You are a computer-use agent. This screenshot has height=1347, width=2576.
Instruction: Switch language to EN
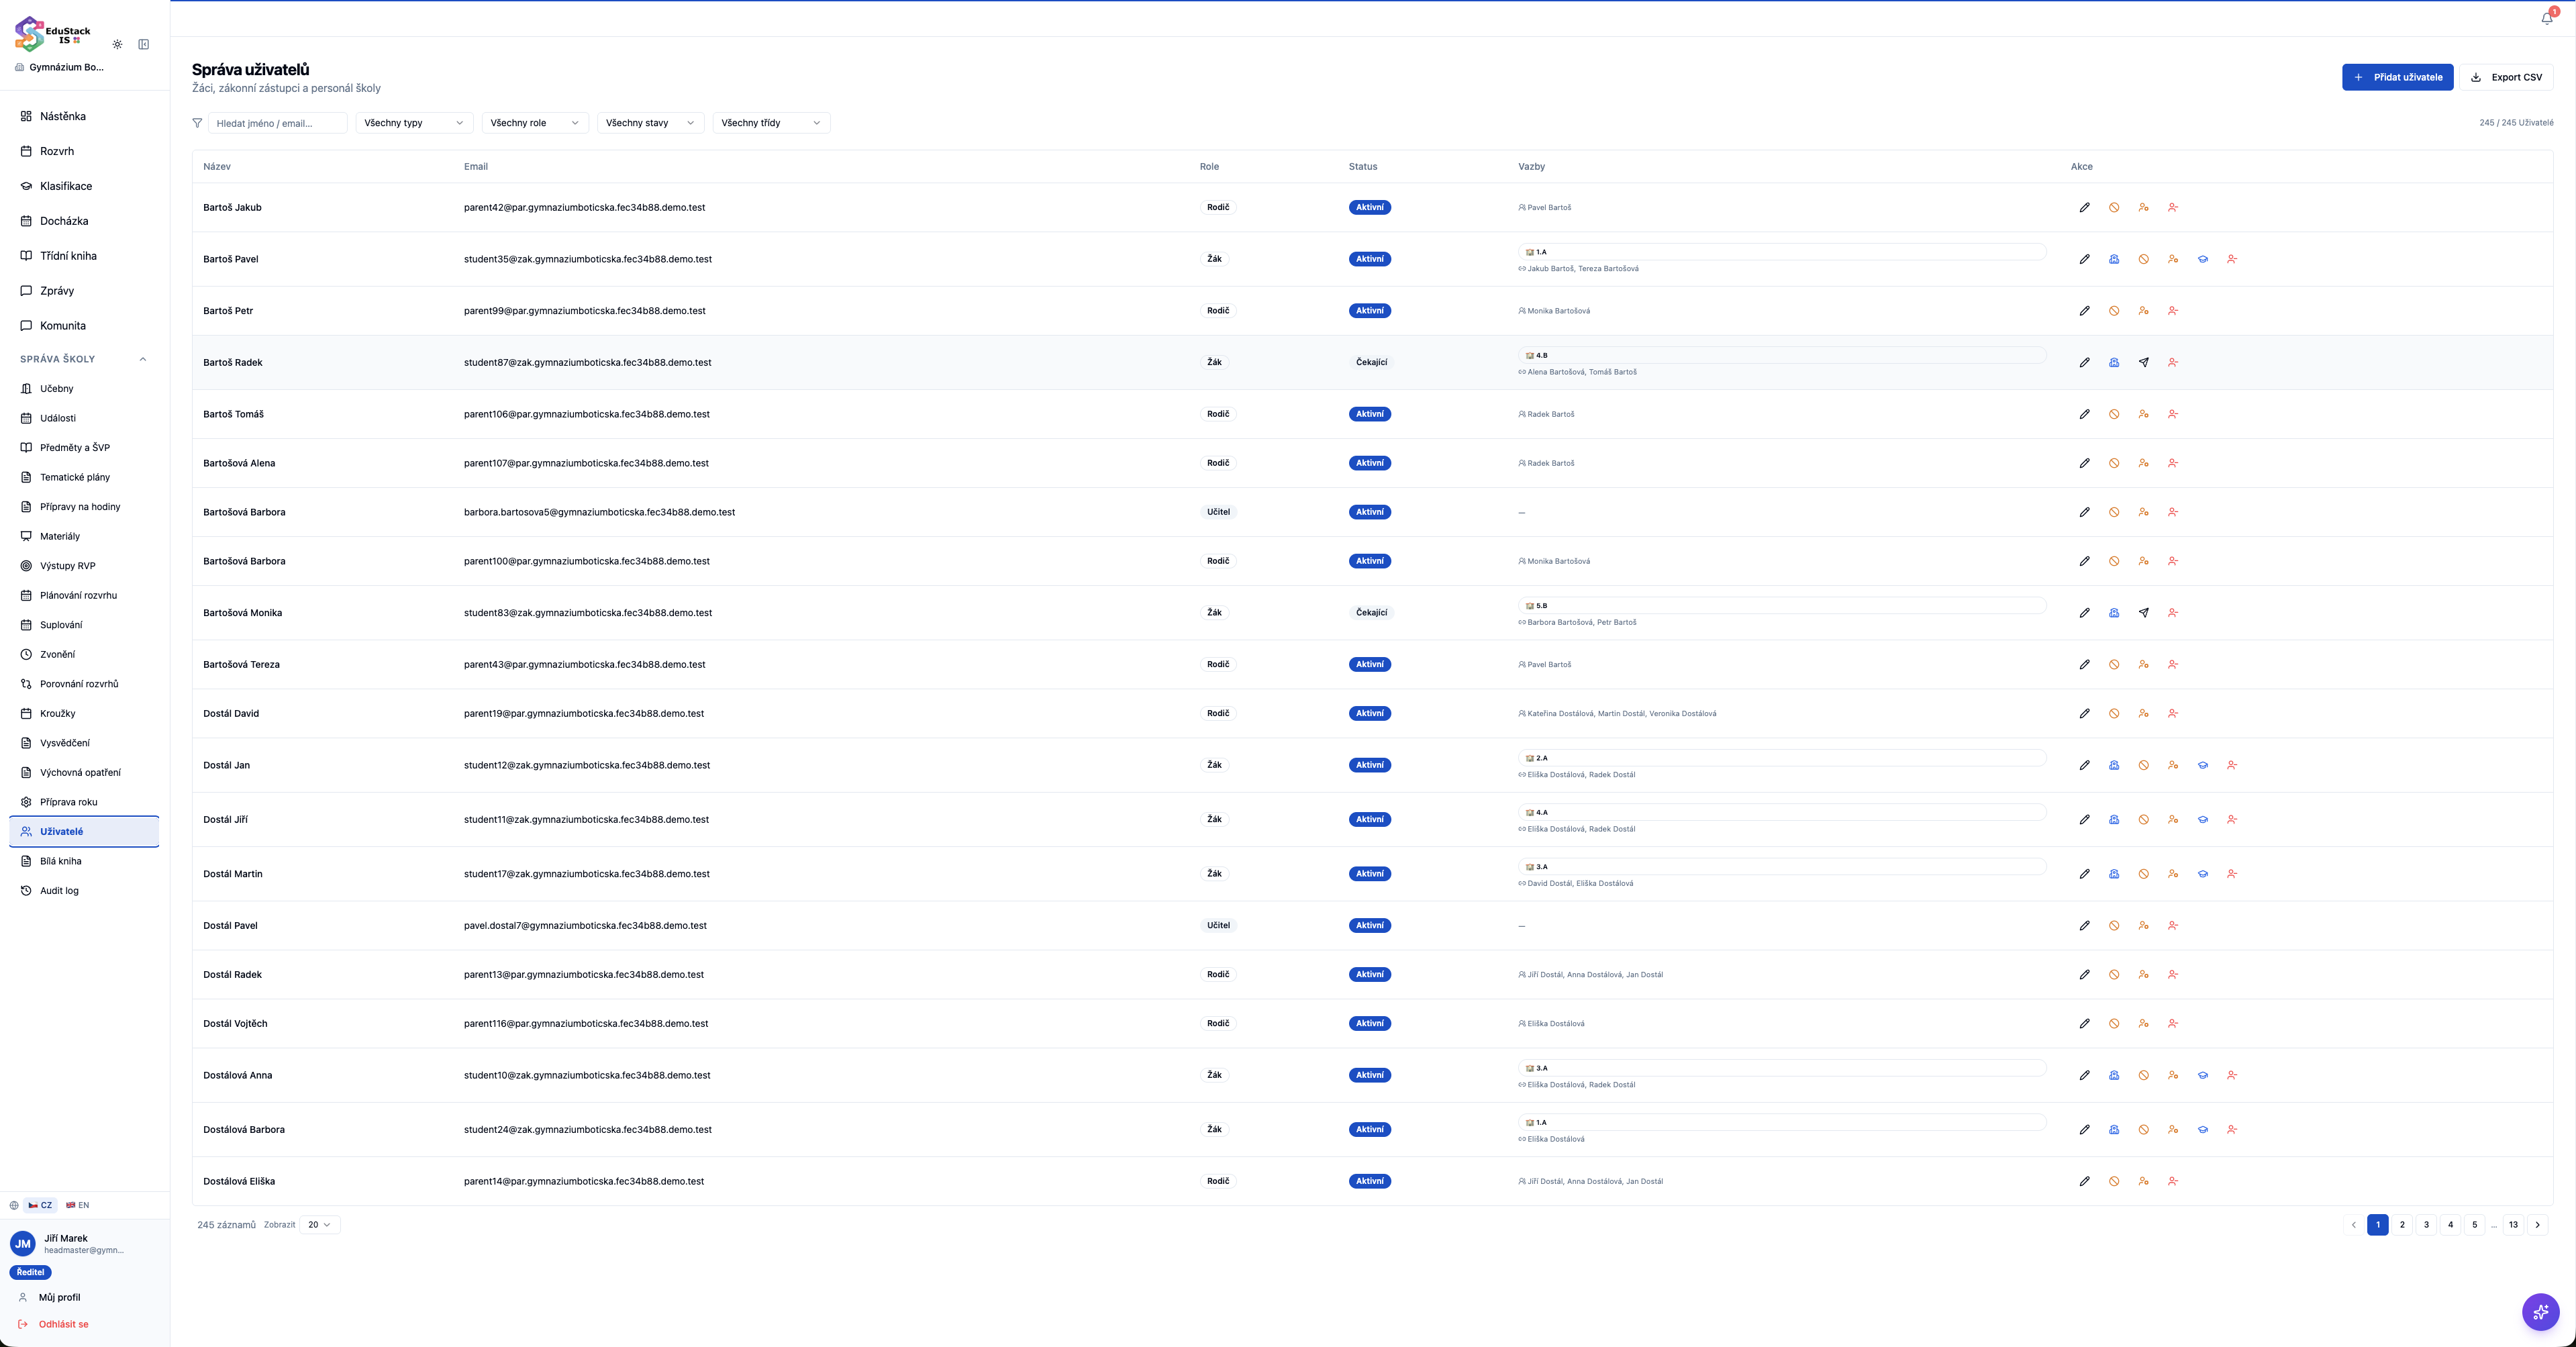pos(78,1205)
